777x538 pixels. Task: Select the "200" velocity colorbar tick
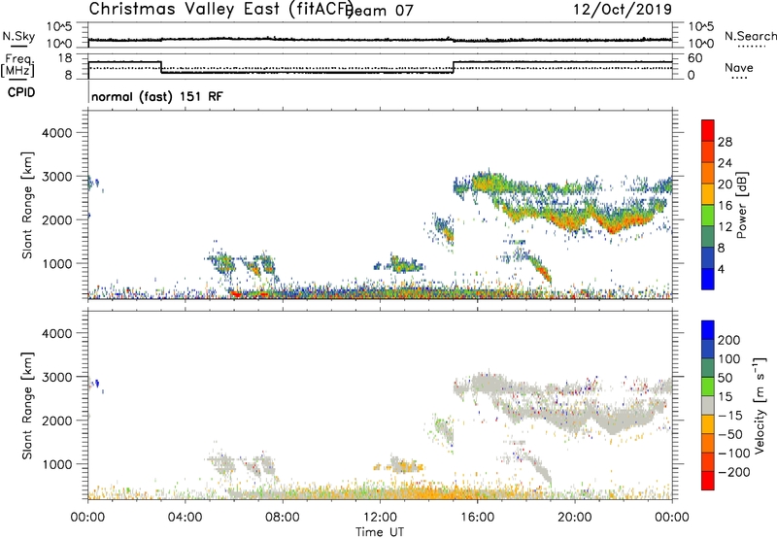pos(729,340)
